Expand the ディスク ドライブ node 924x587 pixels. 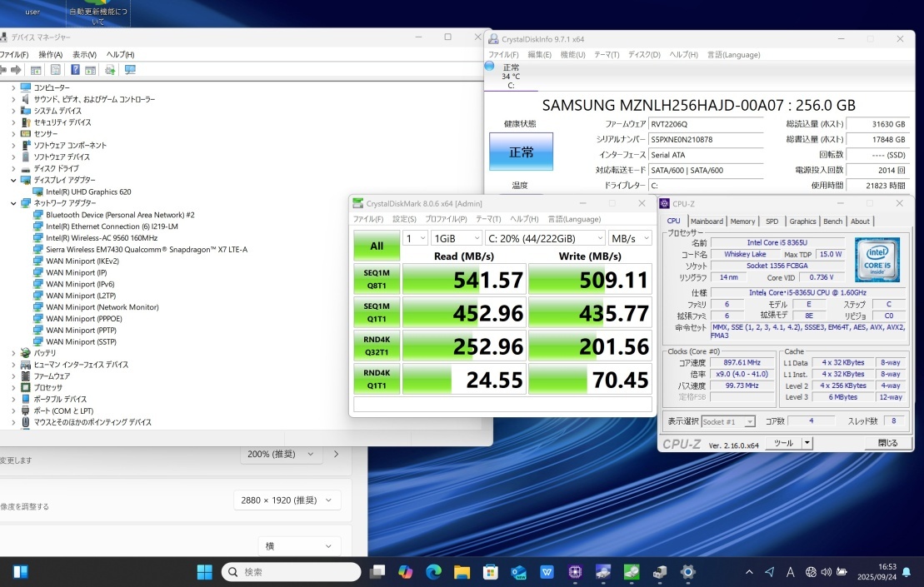13,168
